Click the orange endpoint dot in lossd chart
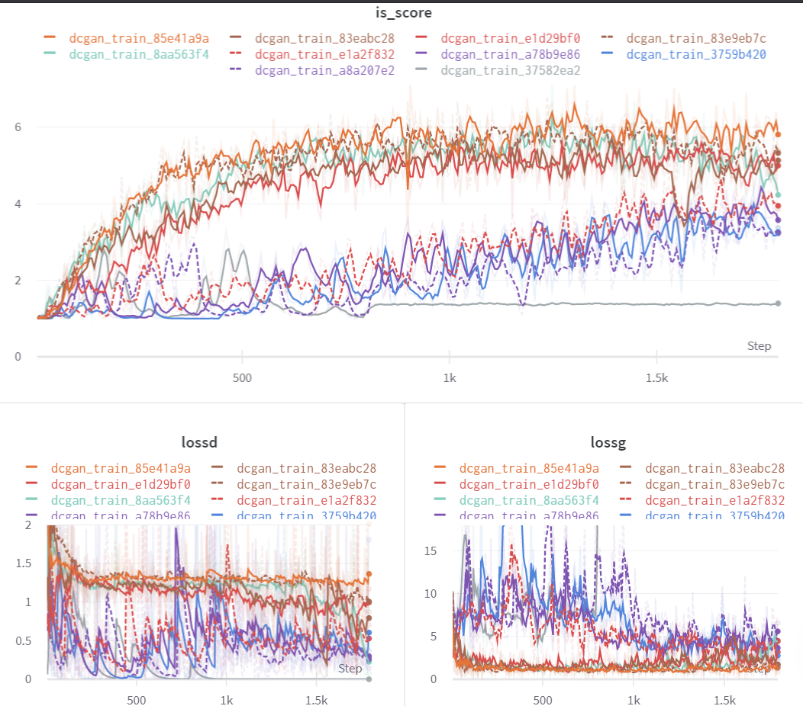The height and width of the screenshot is (706, 803). point(369,574)
